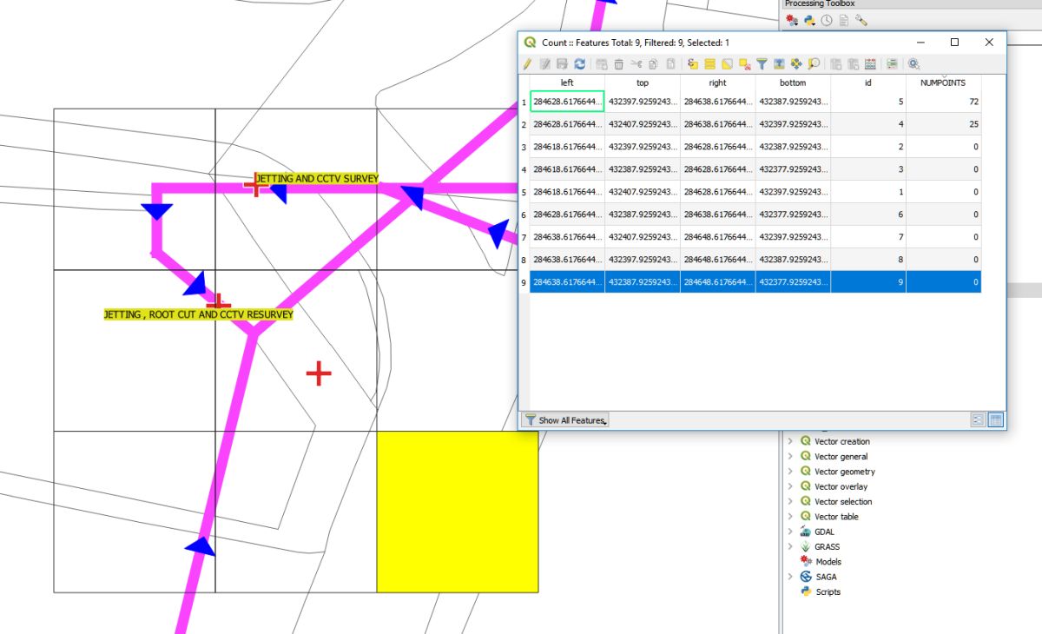Click JETTING, ROOT CUT AND CCTV RESURVEY label
1042x634 pixels.
click(199, 314)
